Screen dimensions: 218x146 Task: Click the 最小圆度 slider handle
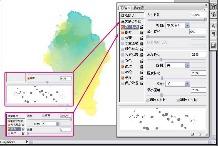pos(162,95)
